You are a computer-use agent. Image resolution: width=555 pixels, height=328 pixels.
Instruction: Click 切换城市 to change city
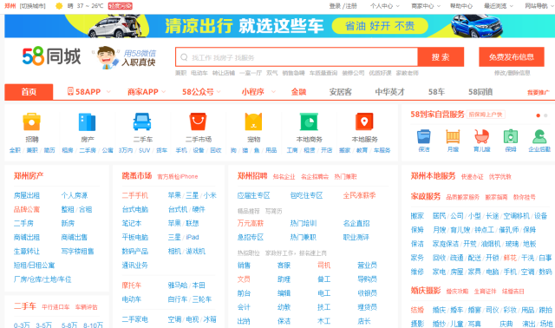coord(33,6)
